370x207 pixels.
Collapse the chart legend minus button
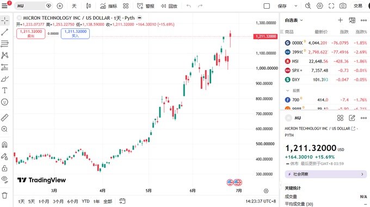tap(140, 18)
